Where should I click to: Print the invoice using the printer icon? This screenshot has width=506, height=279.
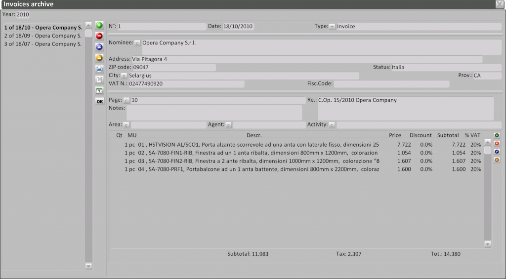(99, 69)
